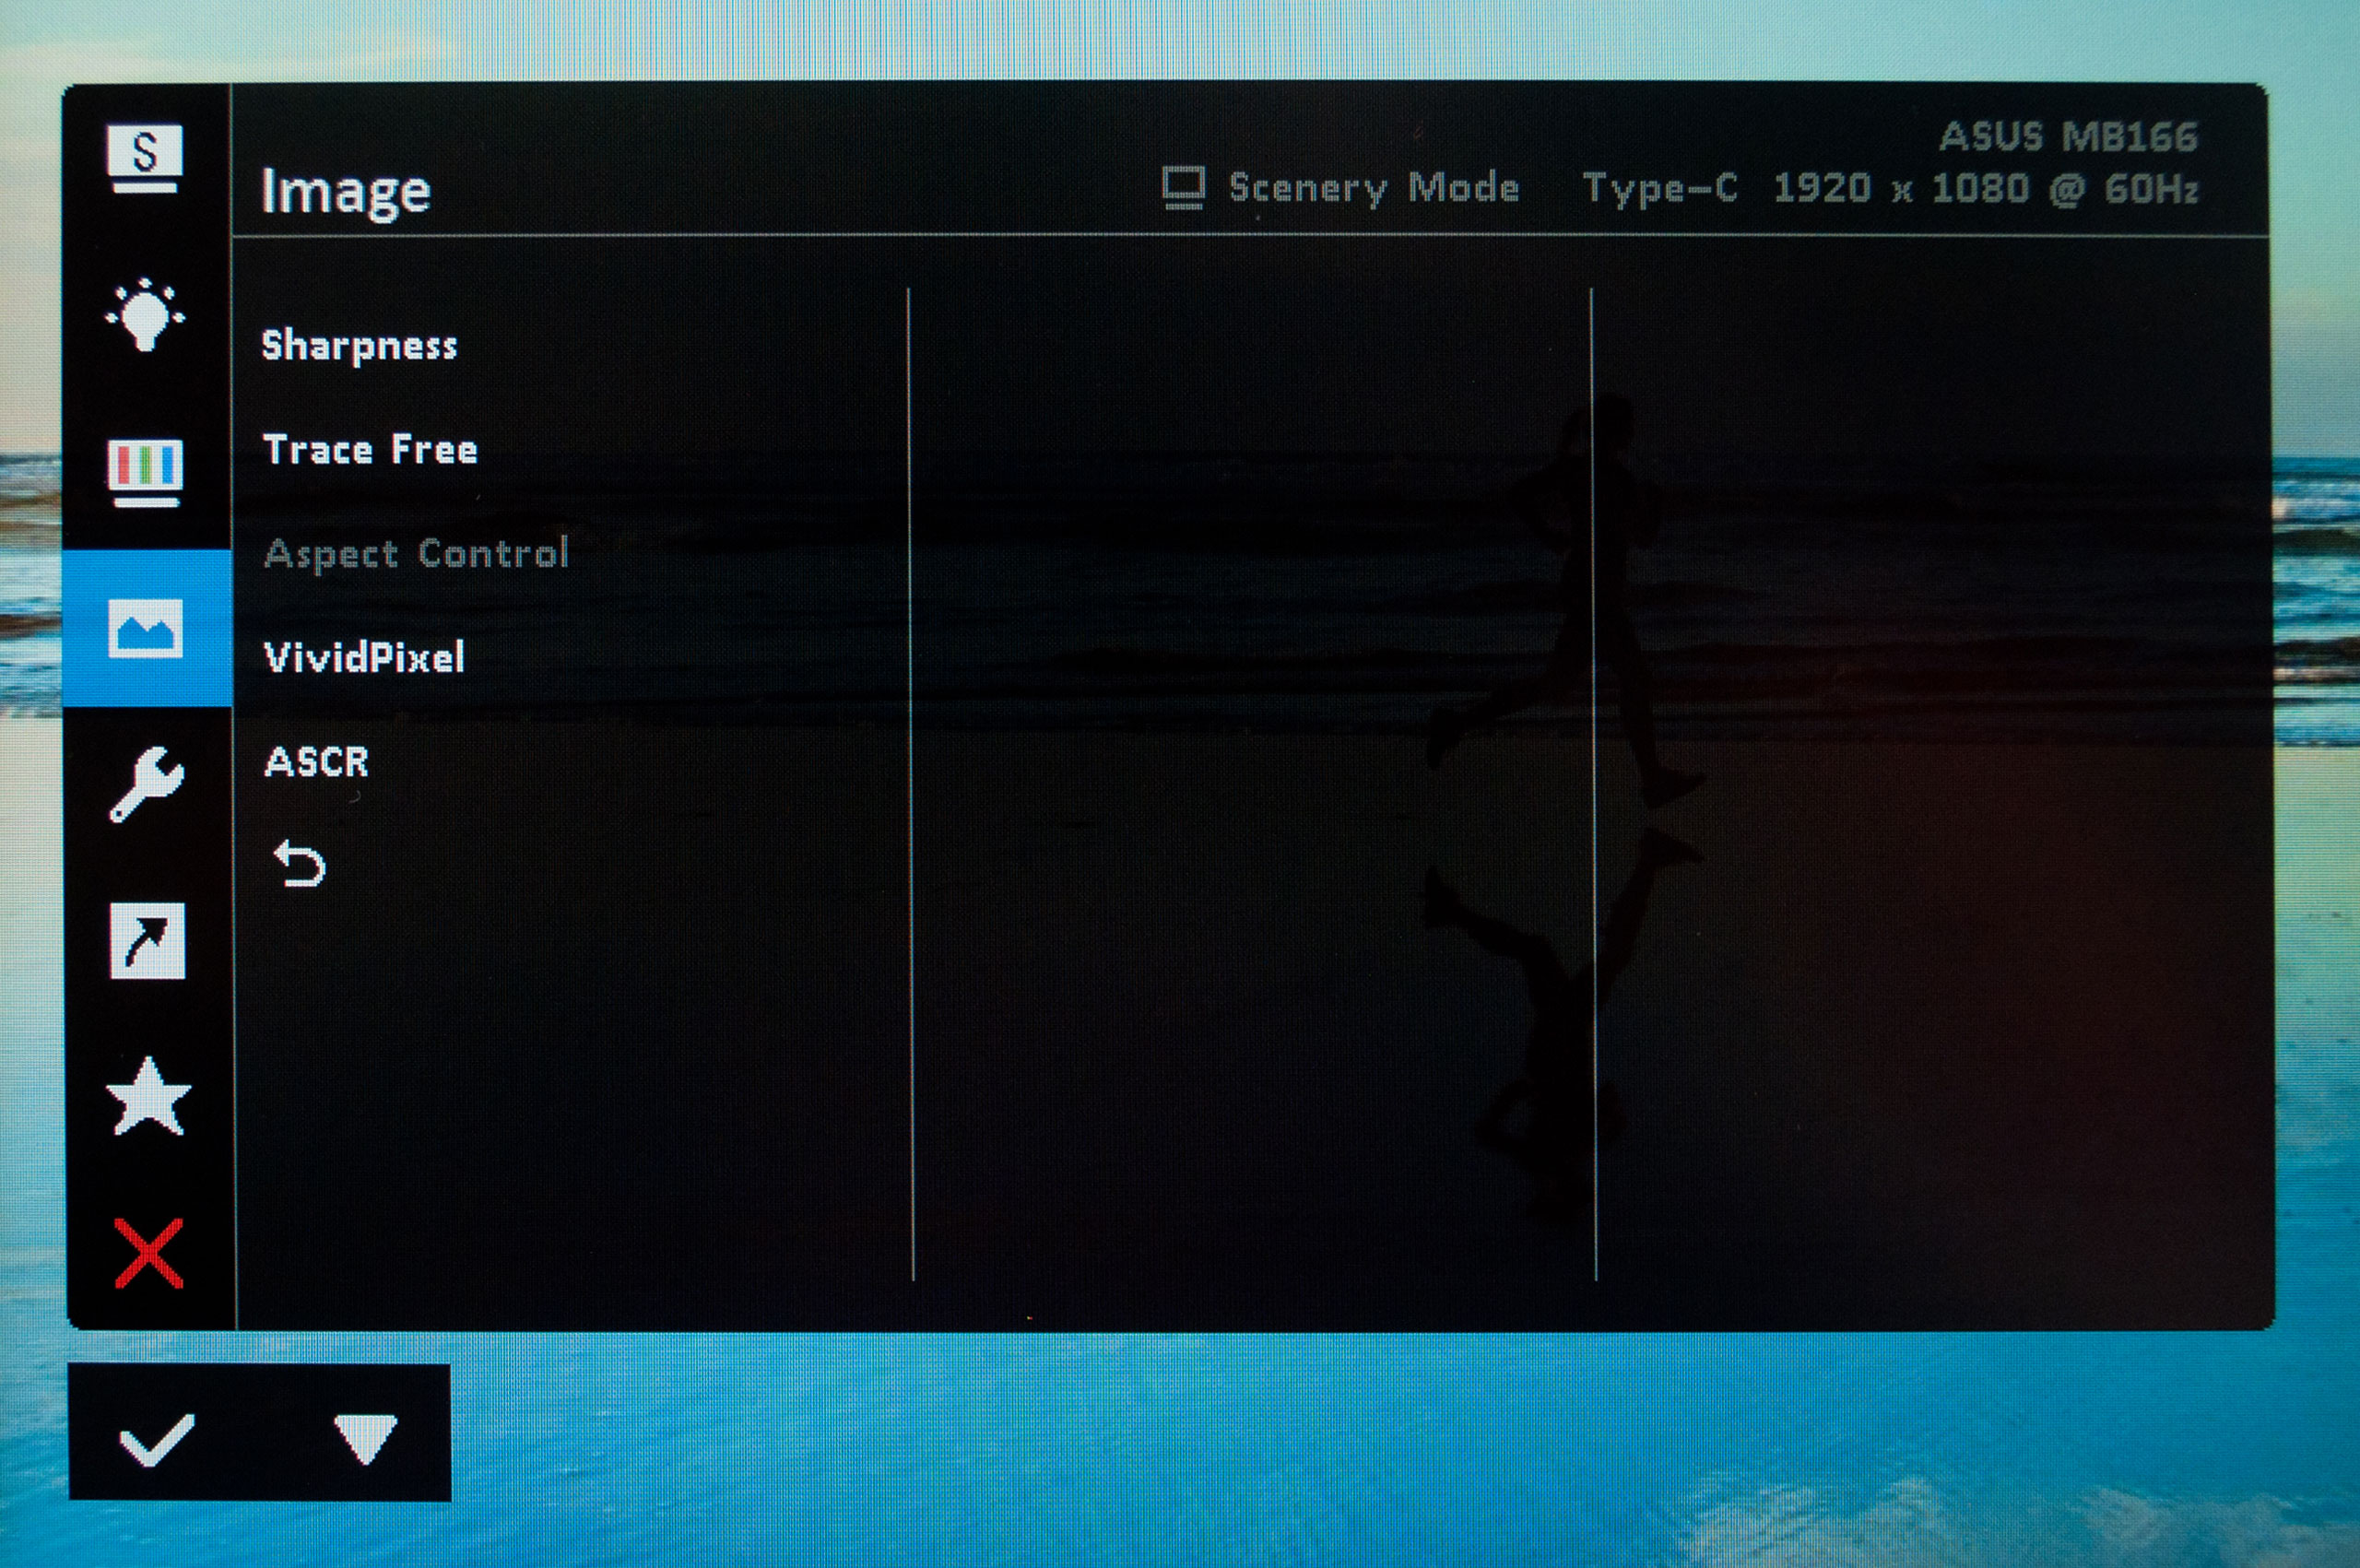This screenshot has height=1568, width=2360.
Task: Open the Splendid mode icon
Action: point(145,158)
